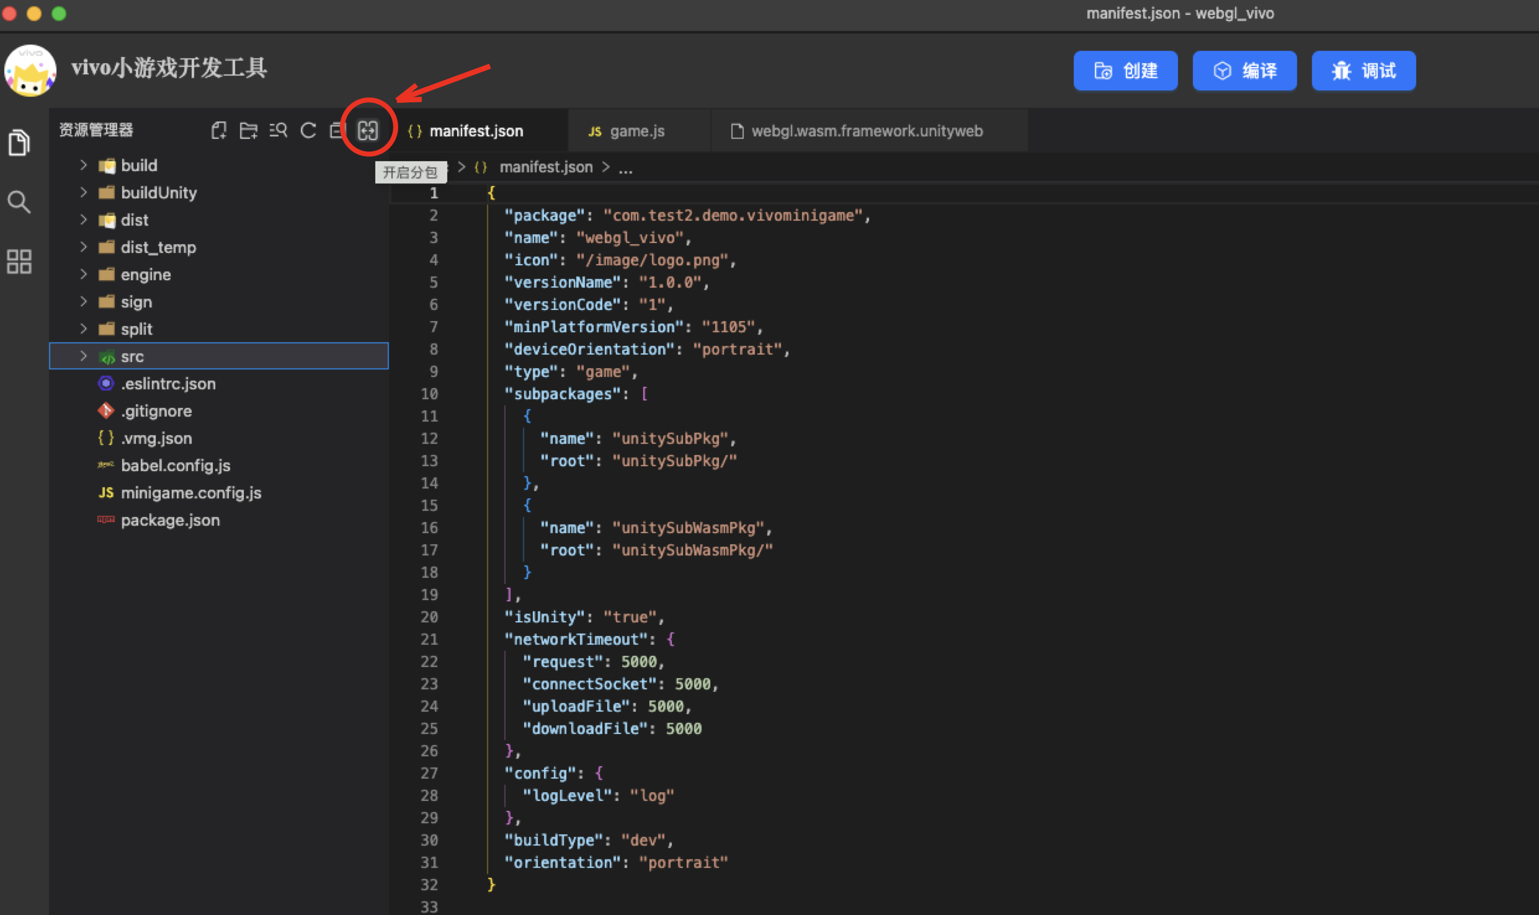Image resolution: width=1539 pixels, height=915 pixels.
Task: Expand the sign folder
Action: point(84,301)
